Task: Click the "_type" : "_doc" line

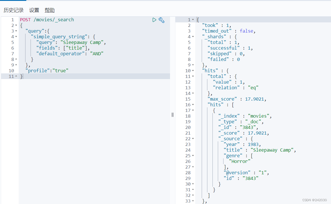Action: [x=241, y=122]
